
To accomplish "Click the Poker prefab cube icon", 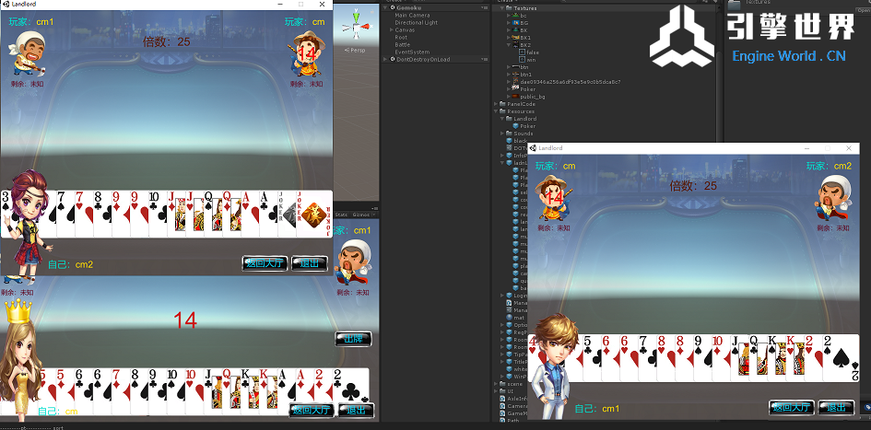I will (515, 126).
